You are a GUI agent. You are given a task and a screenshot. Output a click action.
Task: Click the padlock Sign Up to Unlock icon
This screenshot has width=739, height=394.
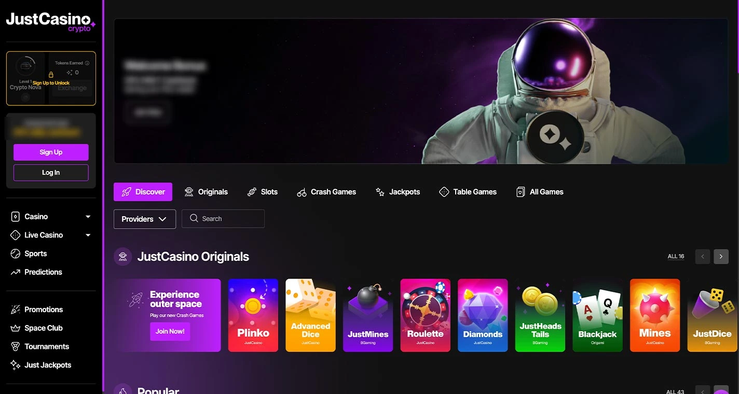coord(51,75)
